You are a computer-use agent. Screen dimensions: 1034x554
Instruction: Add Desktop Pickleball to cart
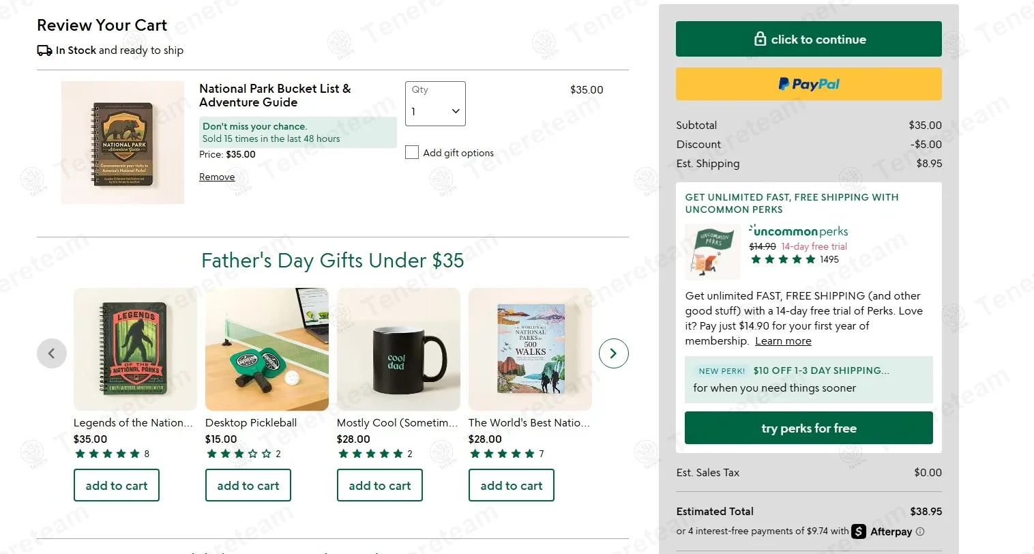248,485
